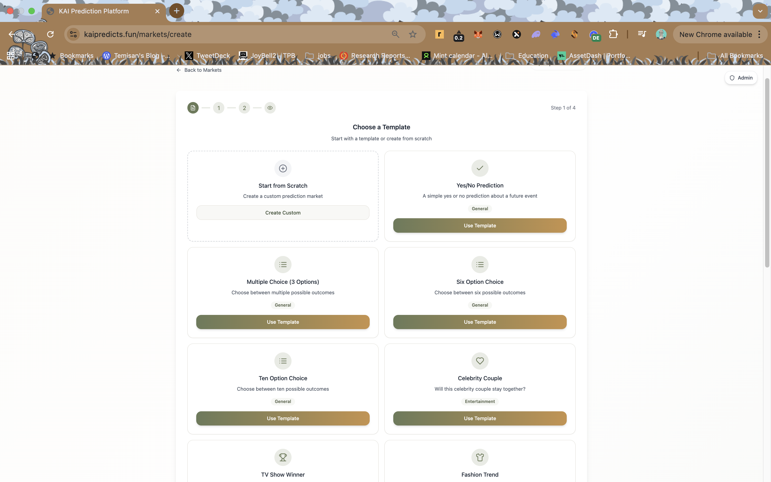Screen dimensions: 771x482
Task: Click the eye preview step icon
Action: [270, 108]
